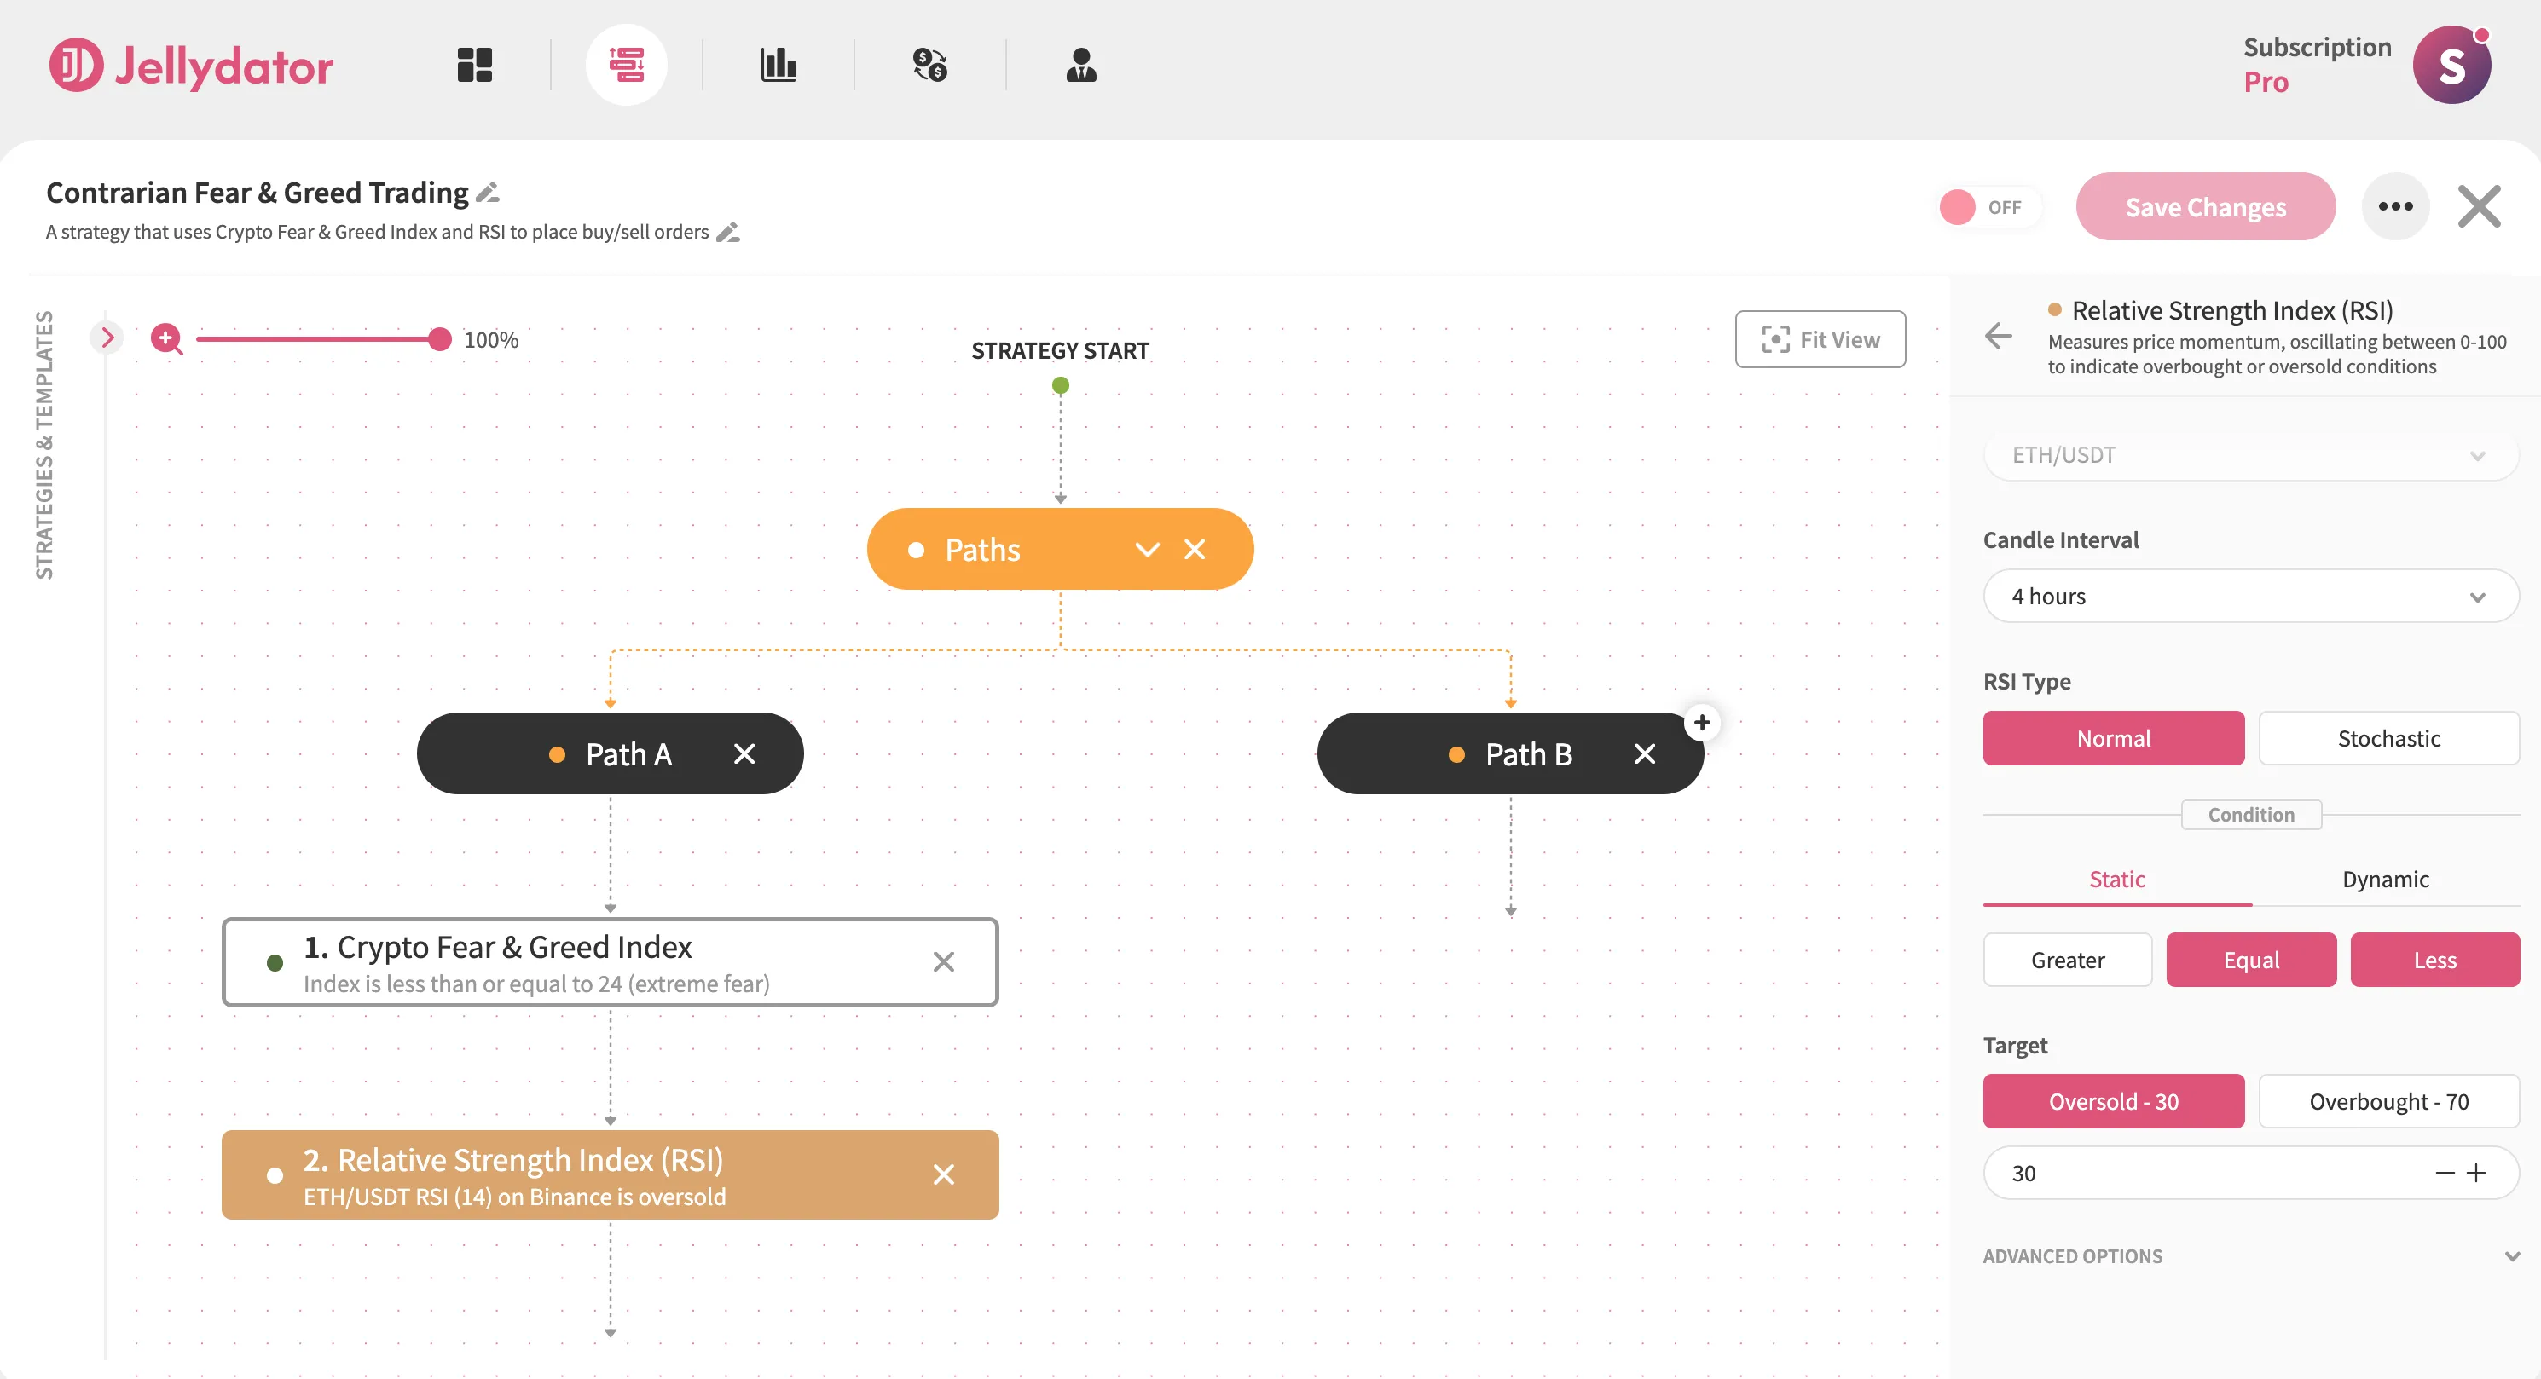Open the Crypto Fear & Greed Index step

611,963
